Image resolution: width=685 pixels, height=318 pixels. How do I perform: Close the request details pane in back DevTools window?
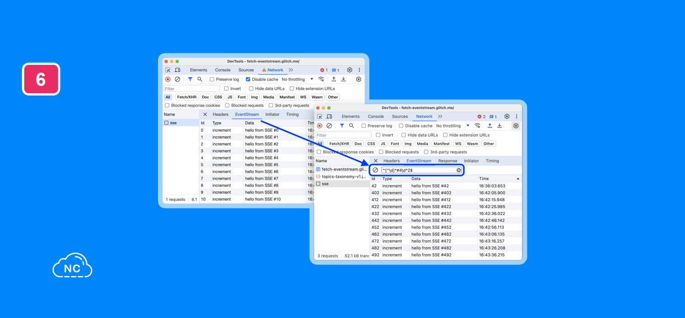coord(205,115)
